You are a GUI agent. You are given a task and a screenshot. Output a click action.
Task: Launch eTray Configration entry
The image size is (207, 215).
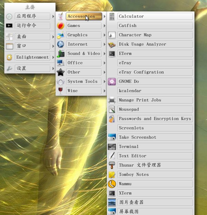pos(155,72)
